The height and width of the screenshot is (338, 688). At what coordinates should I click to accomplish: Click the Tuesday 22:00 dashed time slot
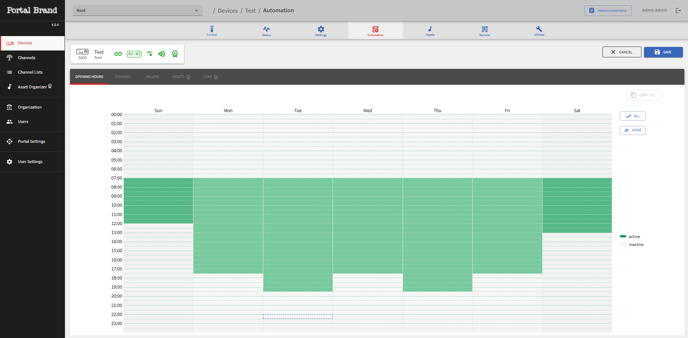pyautogui.click(x=298, y=317)
